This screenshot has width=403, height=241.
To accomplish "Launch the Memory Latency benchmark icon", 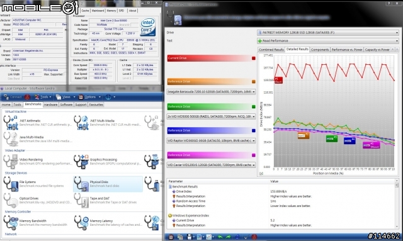I will [81, 223].
